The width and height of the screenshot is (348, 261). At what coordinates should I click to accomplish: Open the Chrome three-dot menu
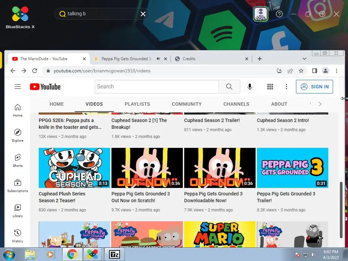(x=337, y=71)
